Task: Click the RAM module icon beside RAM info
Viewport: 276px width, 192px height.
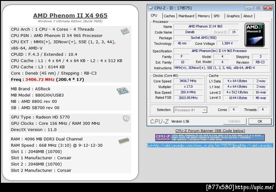Action: pos(124,141)
